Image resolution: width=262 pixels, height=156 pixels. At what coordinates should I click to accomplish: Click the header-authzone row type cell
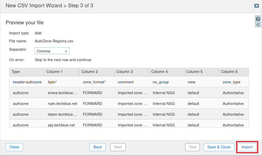[x=27, y=82]
